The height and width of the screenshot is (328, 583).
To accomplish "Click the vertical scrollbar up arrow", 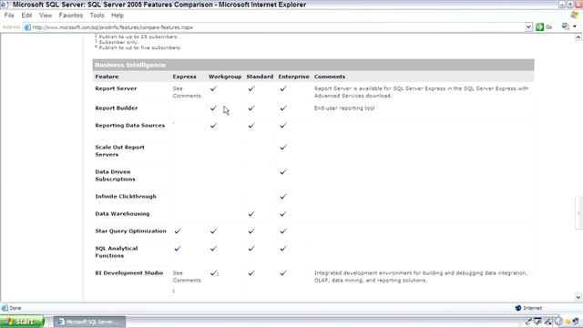I will [x=578, y=37].
